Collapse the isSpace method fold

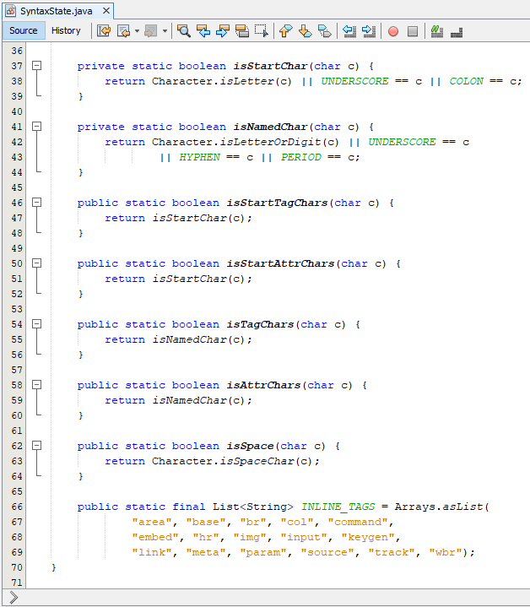click(36, 445)
